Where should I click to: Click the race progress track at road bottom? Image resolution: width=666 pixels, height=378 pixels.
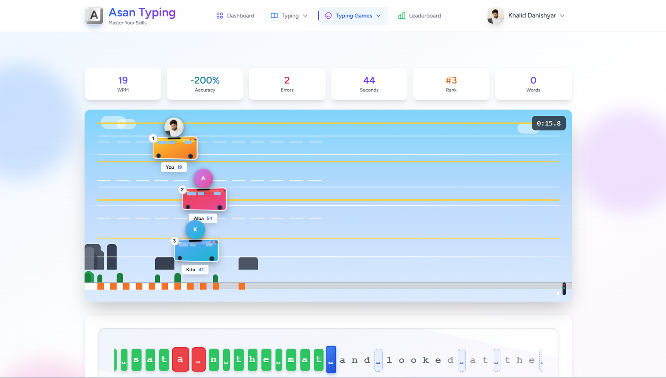tap(328, 286)
